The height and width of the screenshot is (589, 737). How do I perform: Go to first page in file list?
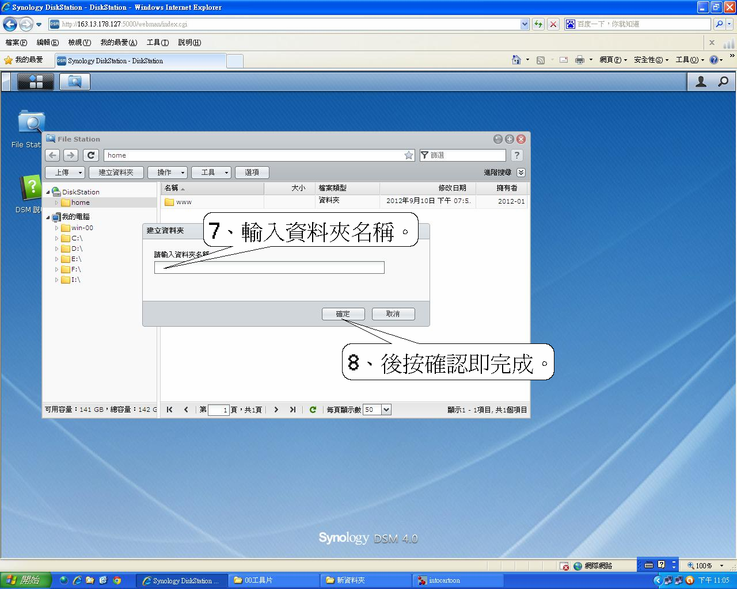(x=169, y=410)
